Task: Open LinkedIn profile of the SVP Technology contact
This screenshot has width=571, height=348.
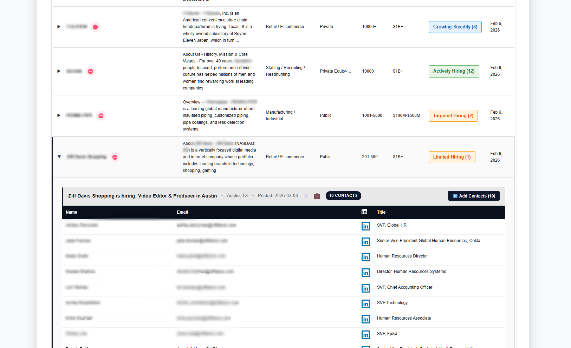Action: click(x=365, y=304)
